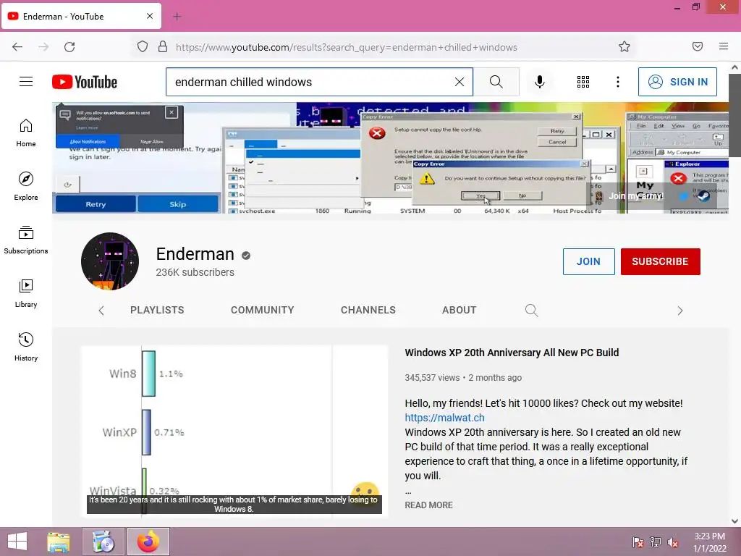Open Explore in the sidebar
The height and width of the screenshot is (556, 741).
click(26, 186)
